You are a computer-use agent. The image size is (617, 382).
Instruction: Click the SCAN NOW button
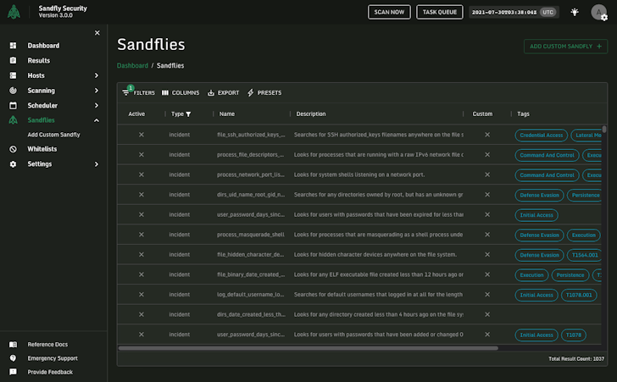click(x=389, y=12)
